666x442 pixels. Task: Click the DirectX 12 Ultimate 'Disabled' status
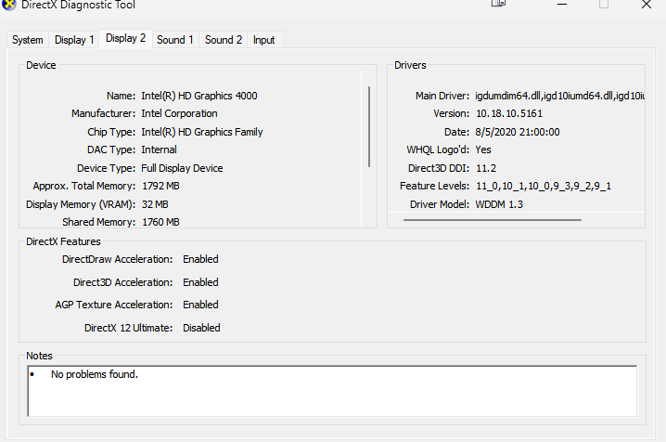tap(201, 328)
